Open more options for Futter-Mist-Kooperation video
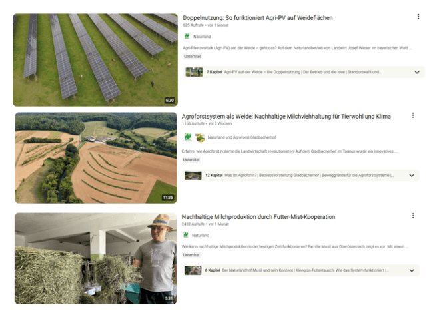 413,216
